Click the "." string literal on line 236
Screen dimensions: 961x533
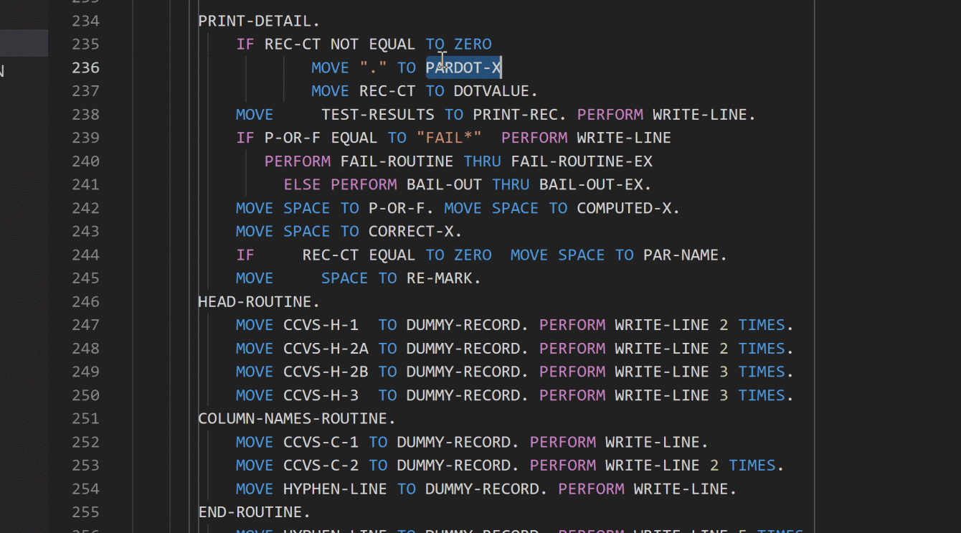point(373,67)
